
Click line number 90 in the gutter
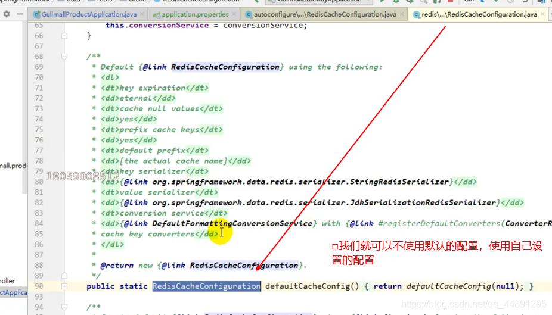39,286
